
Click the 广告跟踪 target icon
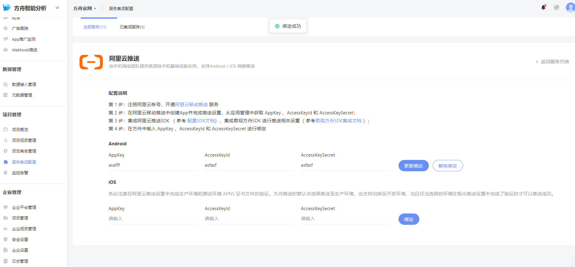click(x=6, y=28)
